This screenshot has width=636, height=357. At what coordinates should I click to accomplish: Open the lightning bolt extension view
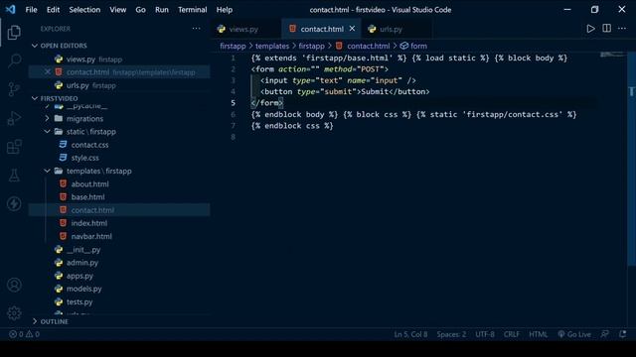click(x=14, y=203)
